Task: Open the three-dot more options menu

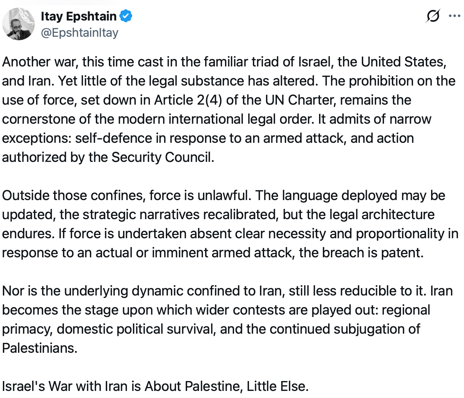Action: tap(454, 16)
